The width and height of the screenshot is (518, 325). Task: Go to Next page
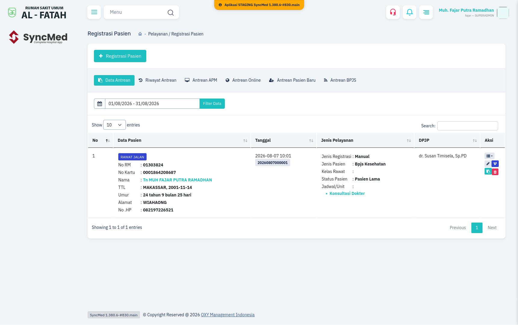(x=492, y=228)
